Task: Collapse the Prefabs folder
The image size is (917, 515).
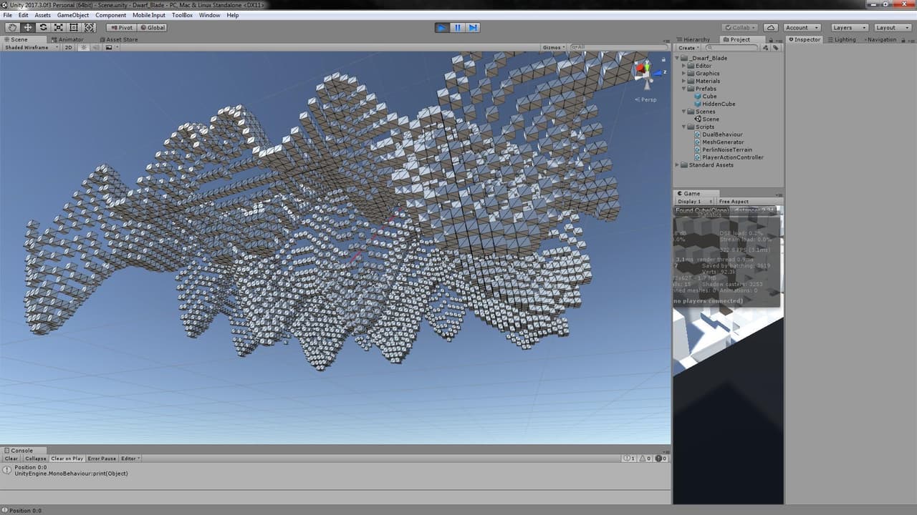Action: point(683,89)
